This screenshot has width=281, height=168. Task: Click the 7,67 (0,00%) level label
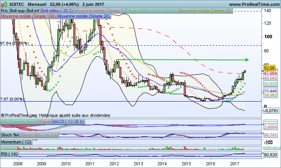(12, 99)
